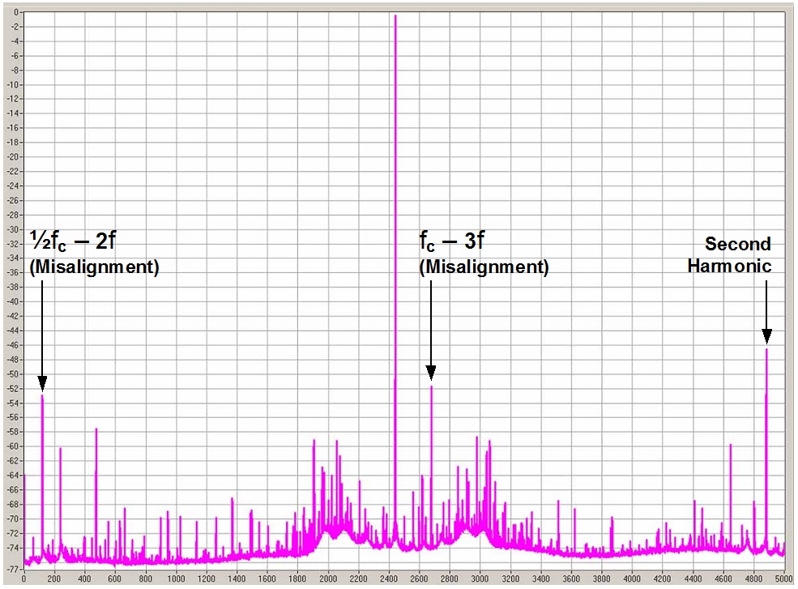Click the (Misalignment) text under fc – 3f

coord(484,267)
